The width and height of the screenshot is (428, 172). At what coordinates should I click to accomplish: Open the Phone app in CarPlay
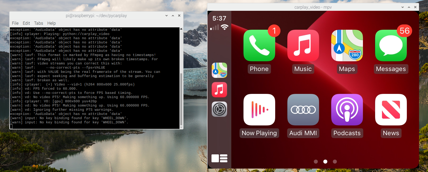click(259, 45)
